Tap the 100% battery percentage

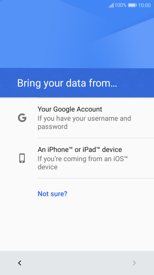[120, 5]
